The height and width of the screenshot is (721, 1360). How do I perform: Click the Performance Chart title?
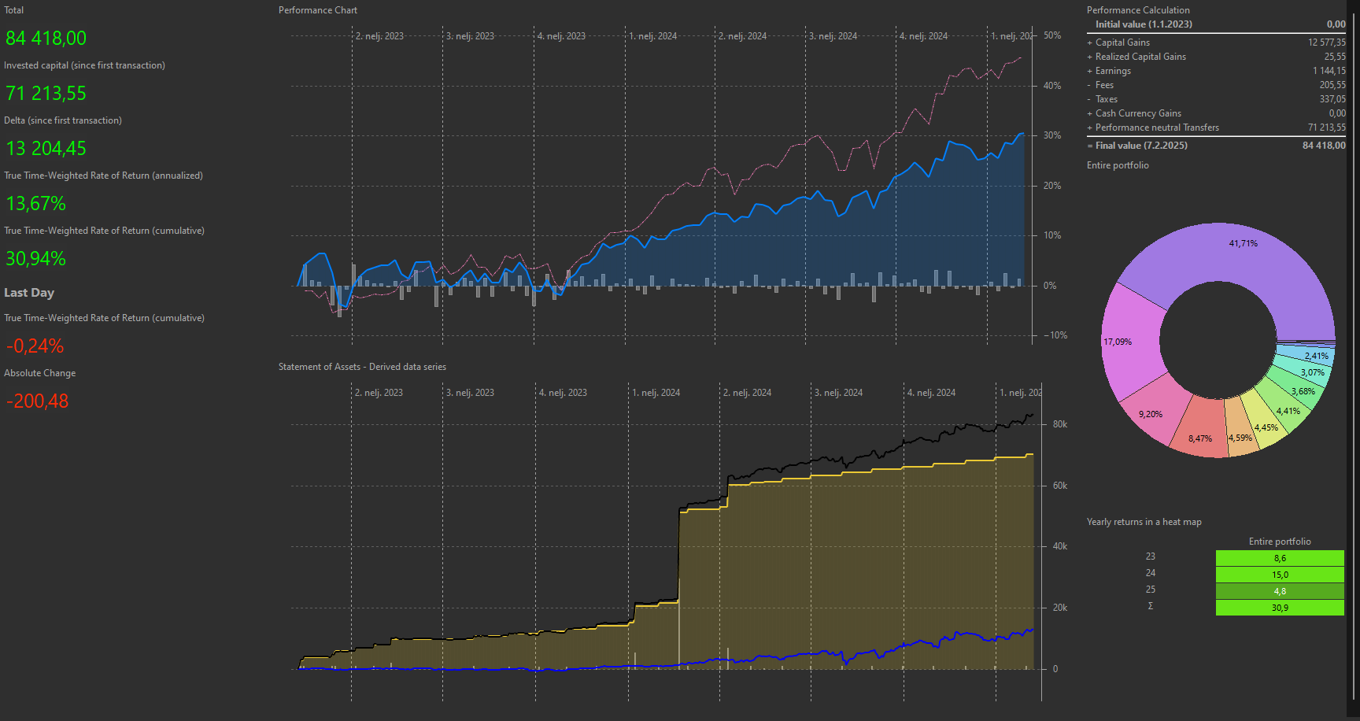point(317,9)
